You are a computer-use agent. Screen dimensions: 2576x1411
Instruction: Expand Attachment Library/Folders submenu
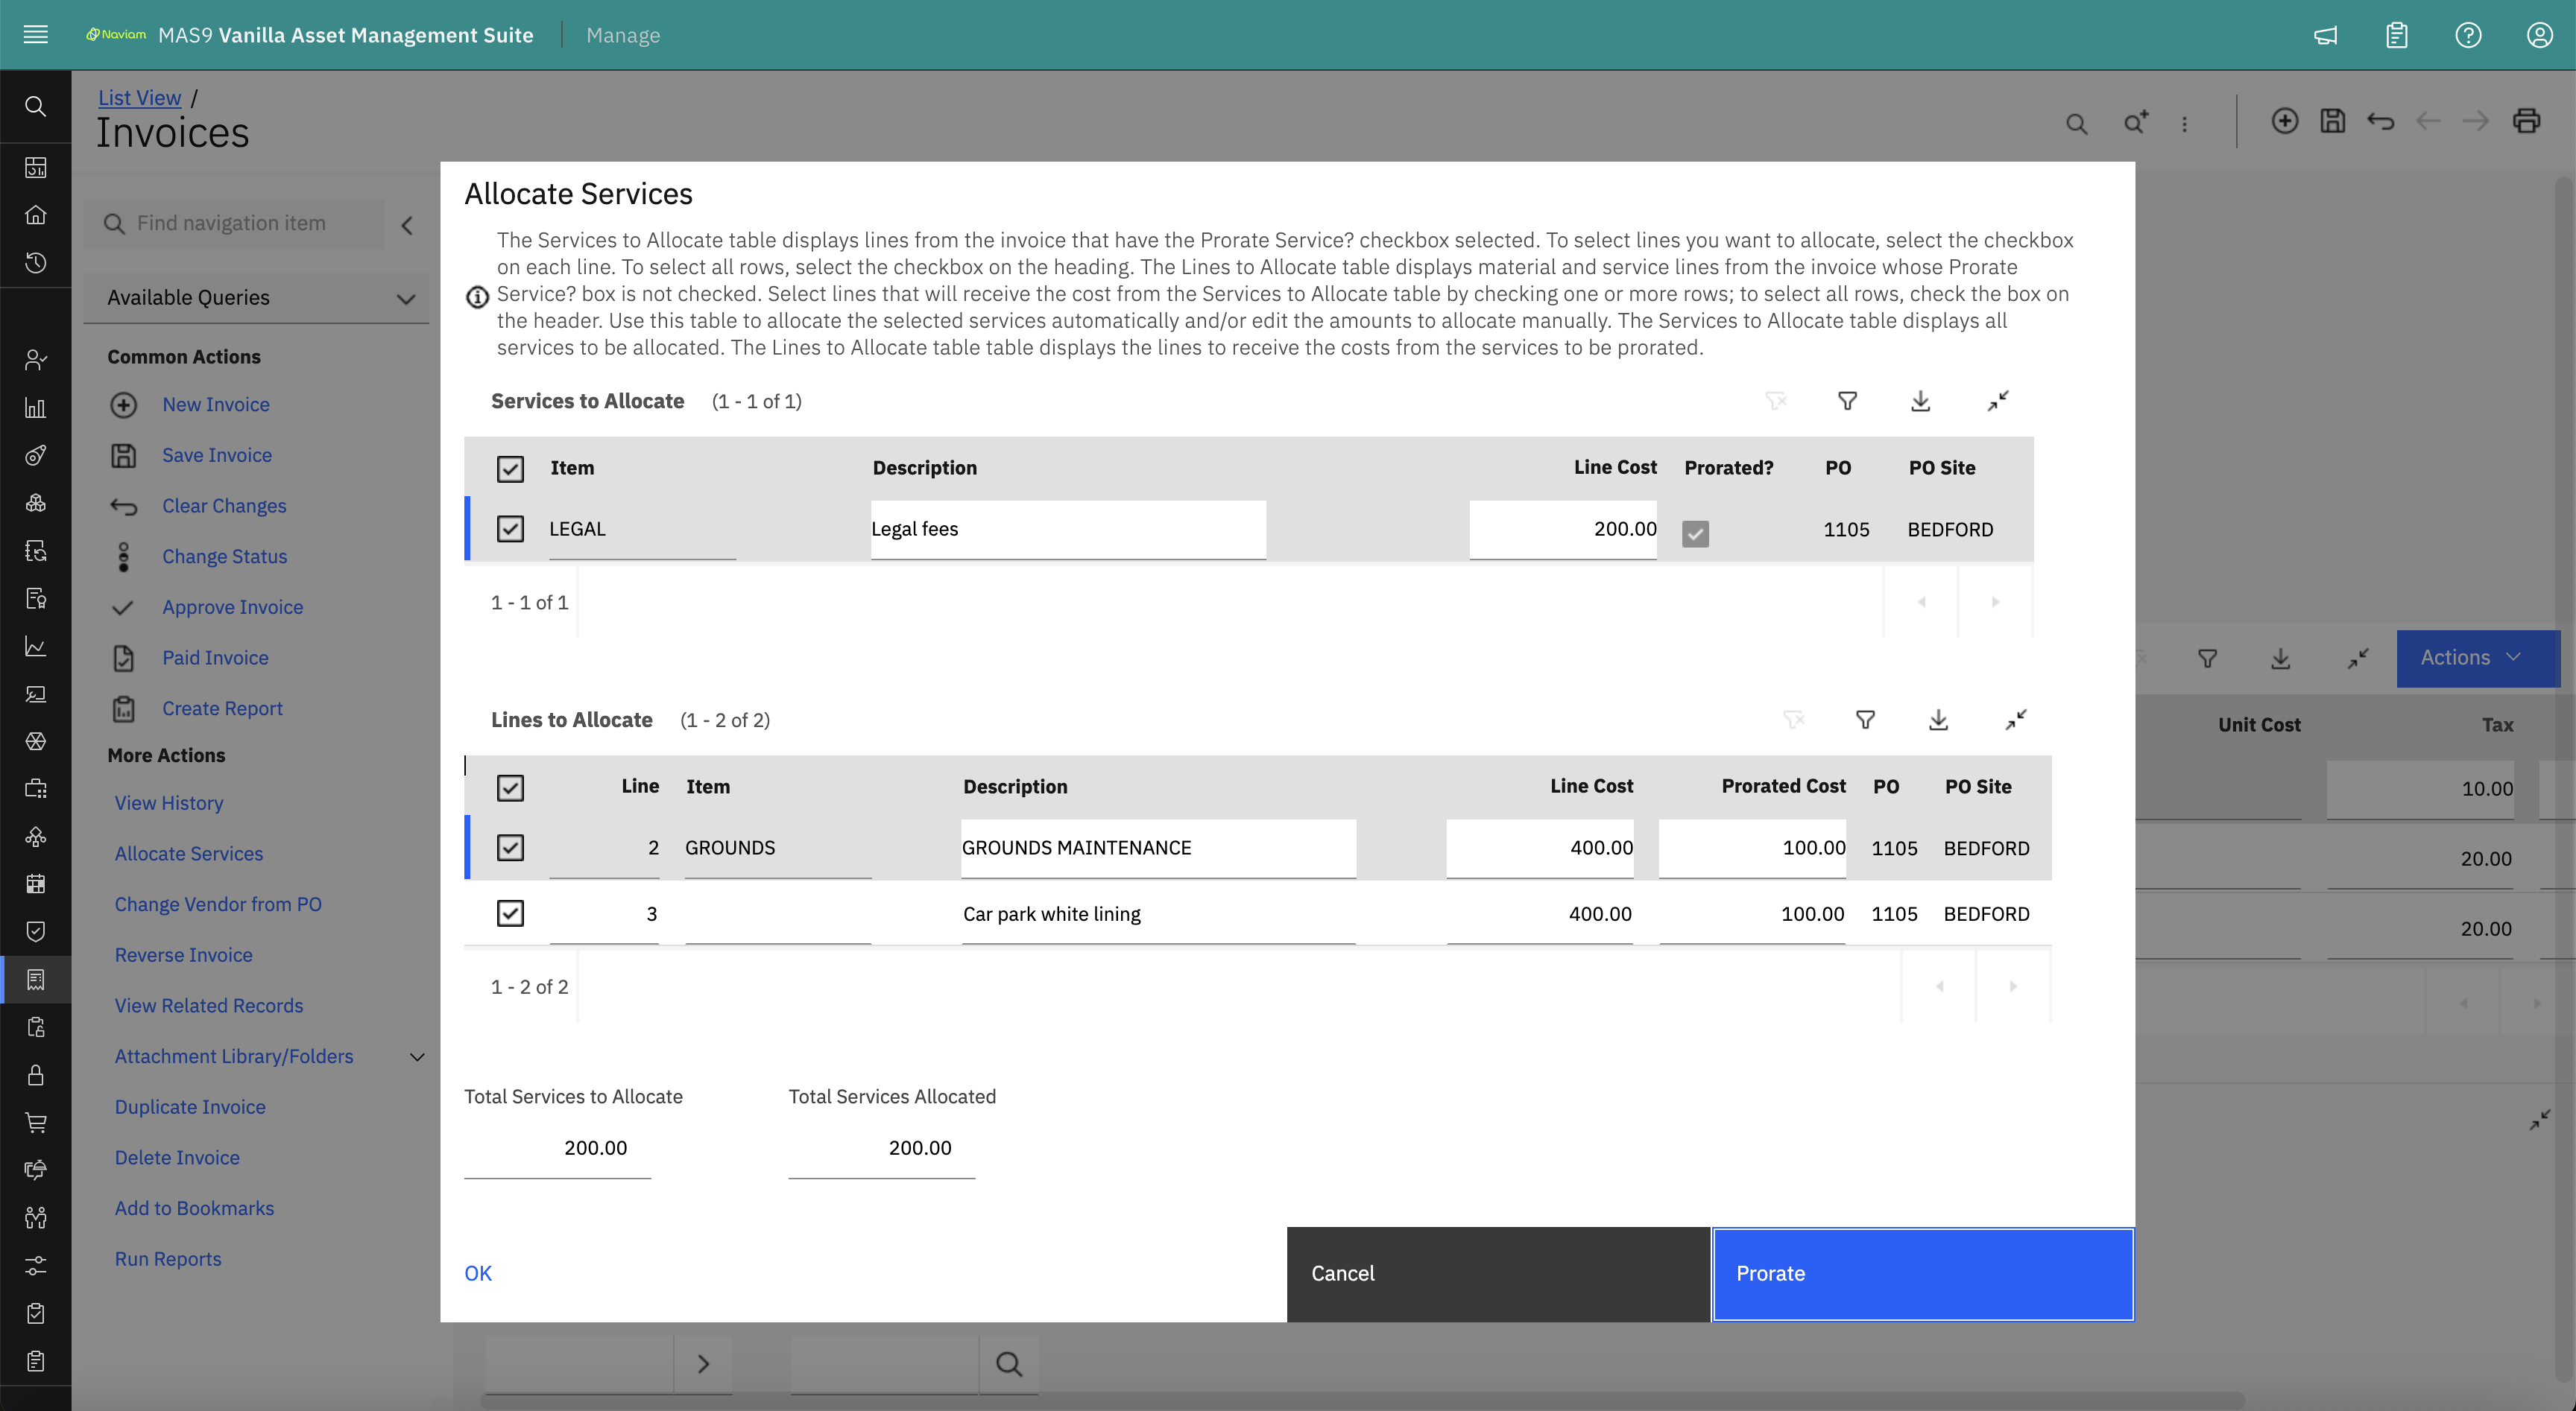tap(417, 1056)
